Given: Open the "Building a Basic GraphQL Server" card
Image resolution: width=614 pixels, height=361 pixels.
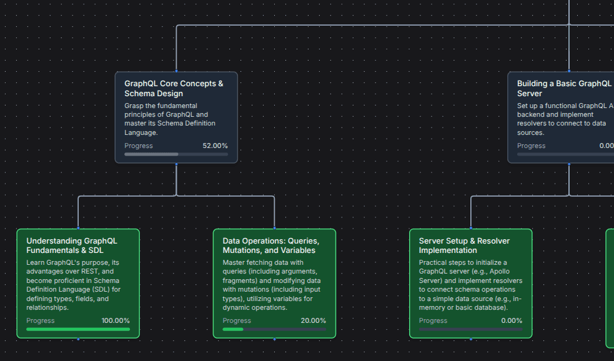Looking at the screenshot, I should (562, 116).
